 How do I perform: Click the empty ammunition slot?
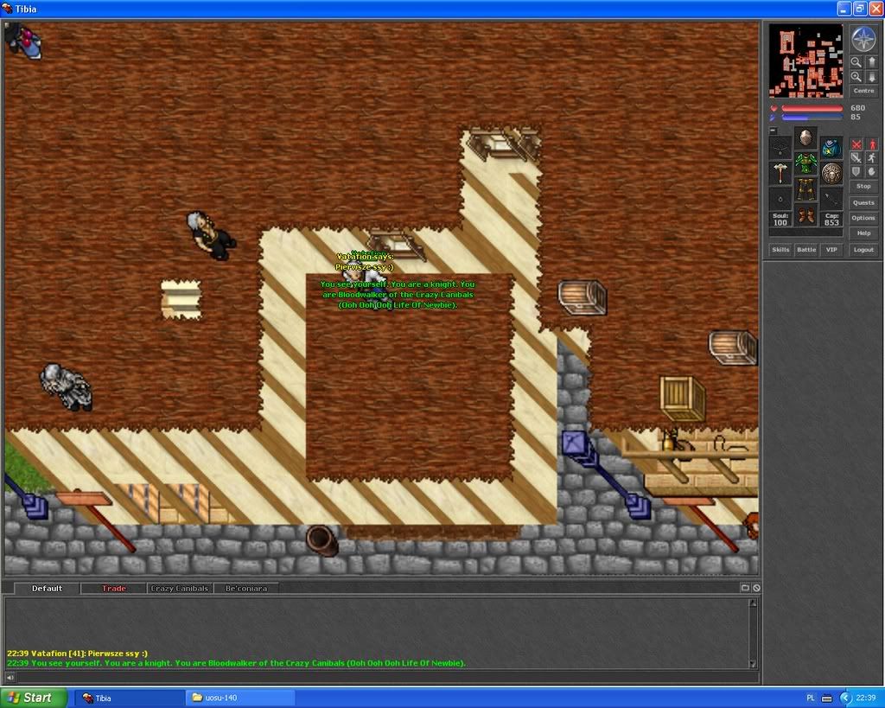(x=831, y=199)
